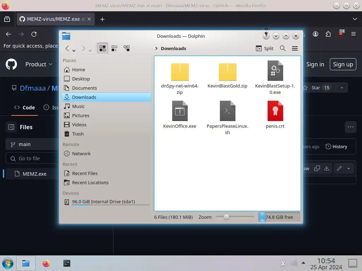
Task: Reload the page in Firefox
Action: click(x=34, y=34)
